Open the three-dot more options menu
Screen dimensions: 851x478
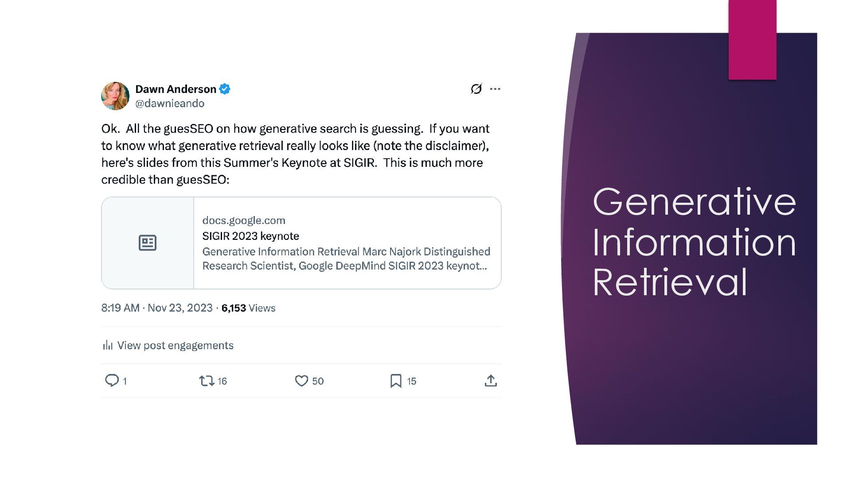coord(495,89)
